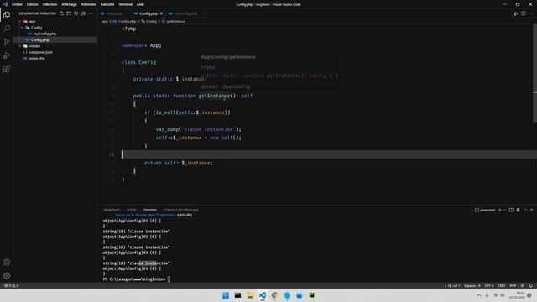This screenshot has height=302, width=537.
Task: Split the editor to the right
Action: pos(524,13)
